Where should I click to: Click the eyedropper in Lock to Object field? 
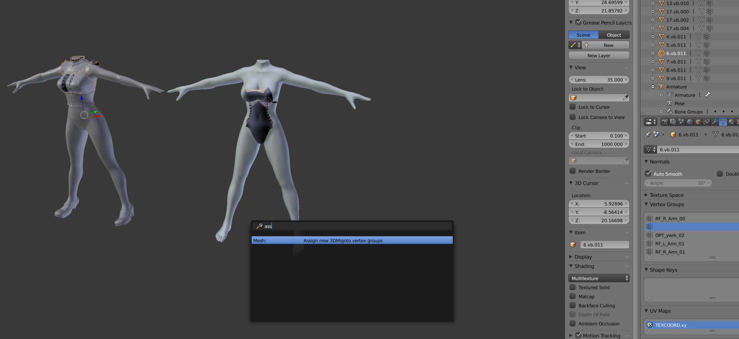625,97
